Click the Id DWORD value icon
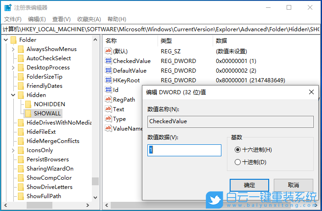This screenshot has width=322, height=211. pos(108,90)
